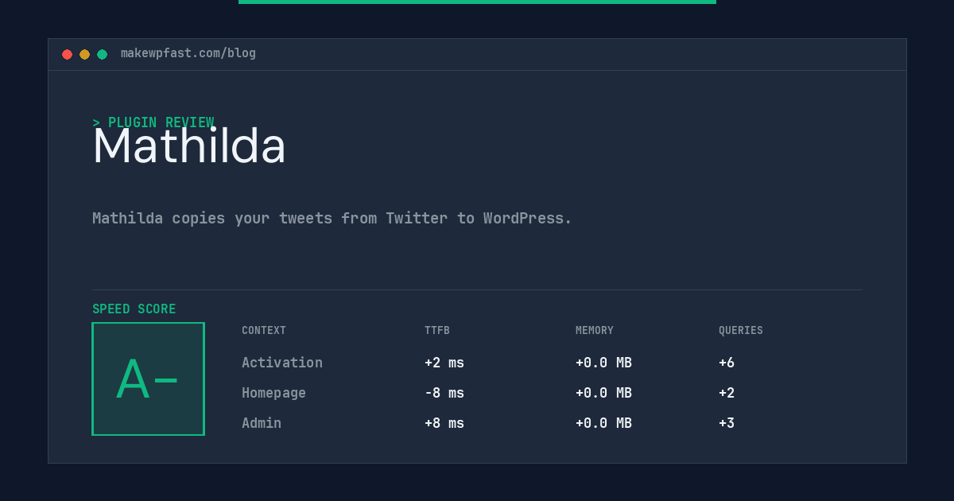Select the MEMORY column header
Screen dimensions: 954x501
(595, 331)
